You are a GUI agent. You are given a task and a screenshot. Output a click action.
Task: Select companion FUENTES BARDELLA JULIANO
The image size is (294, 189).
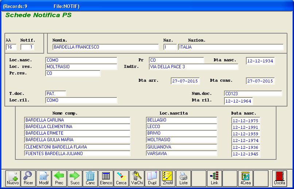point(77,154)
